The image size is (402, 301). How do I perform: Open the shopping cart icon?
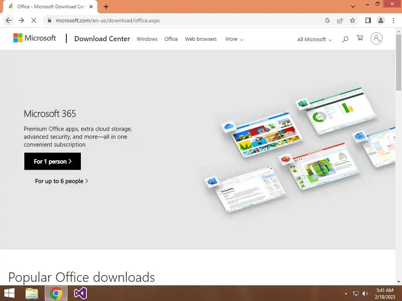(360, 38)
